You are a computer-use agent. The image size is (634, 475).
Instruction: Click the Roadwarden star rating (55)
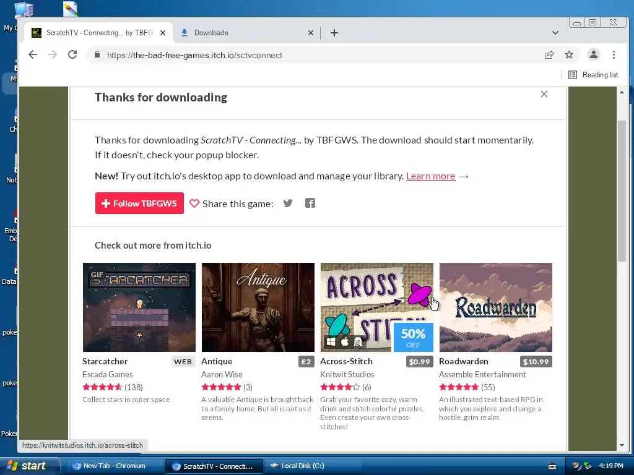pyautogui.click(x=467, y=387)
